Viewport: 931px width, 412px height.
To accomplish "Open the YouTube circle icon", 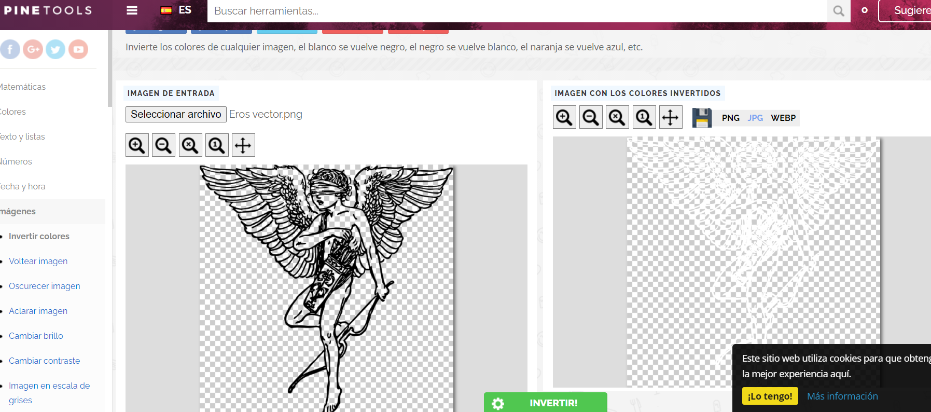I will tap(78, 49).
